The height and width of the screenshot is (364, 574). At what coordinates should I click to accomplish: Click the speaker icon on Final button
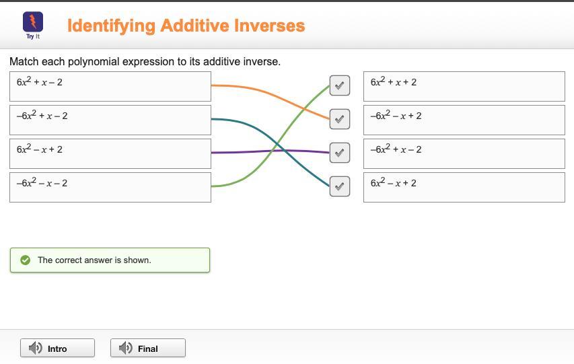125,348
